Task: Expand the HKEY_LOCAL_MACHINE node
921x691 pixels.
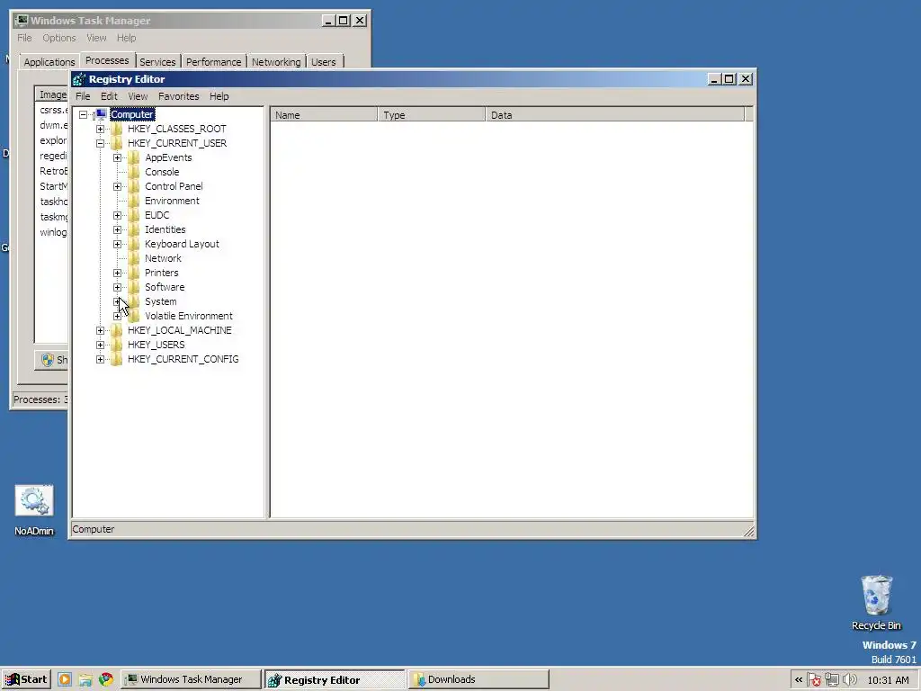Action: [101, 330]
